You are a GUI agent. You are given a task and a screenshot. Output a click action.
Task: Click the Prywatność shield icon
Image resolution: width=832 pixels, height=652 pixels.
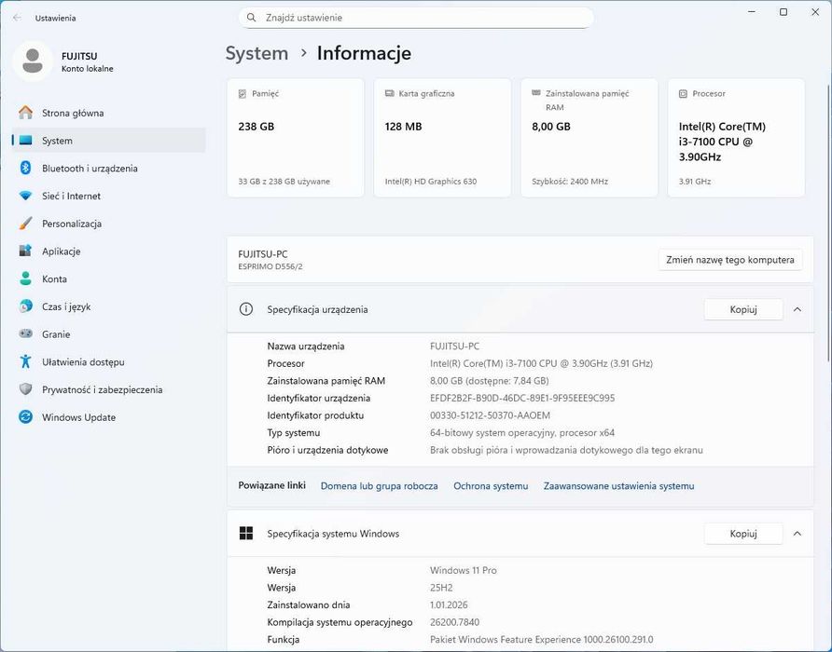[25, 389]
